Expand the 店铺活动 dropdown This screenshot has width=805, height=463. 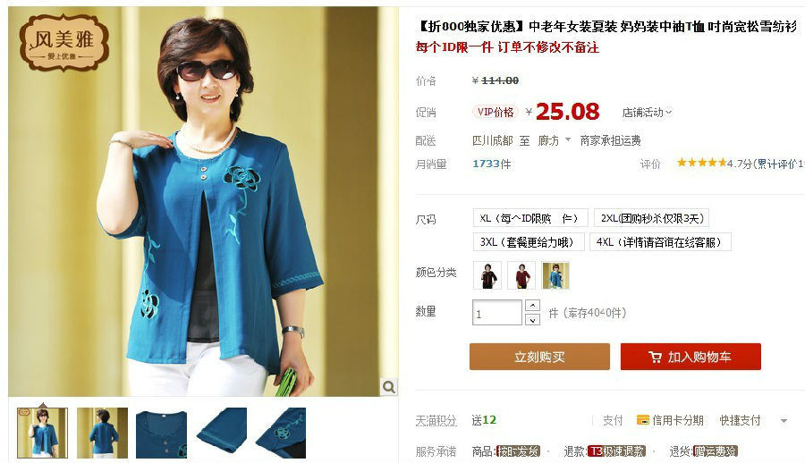(647, 112)
